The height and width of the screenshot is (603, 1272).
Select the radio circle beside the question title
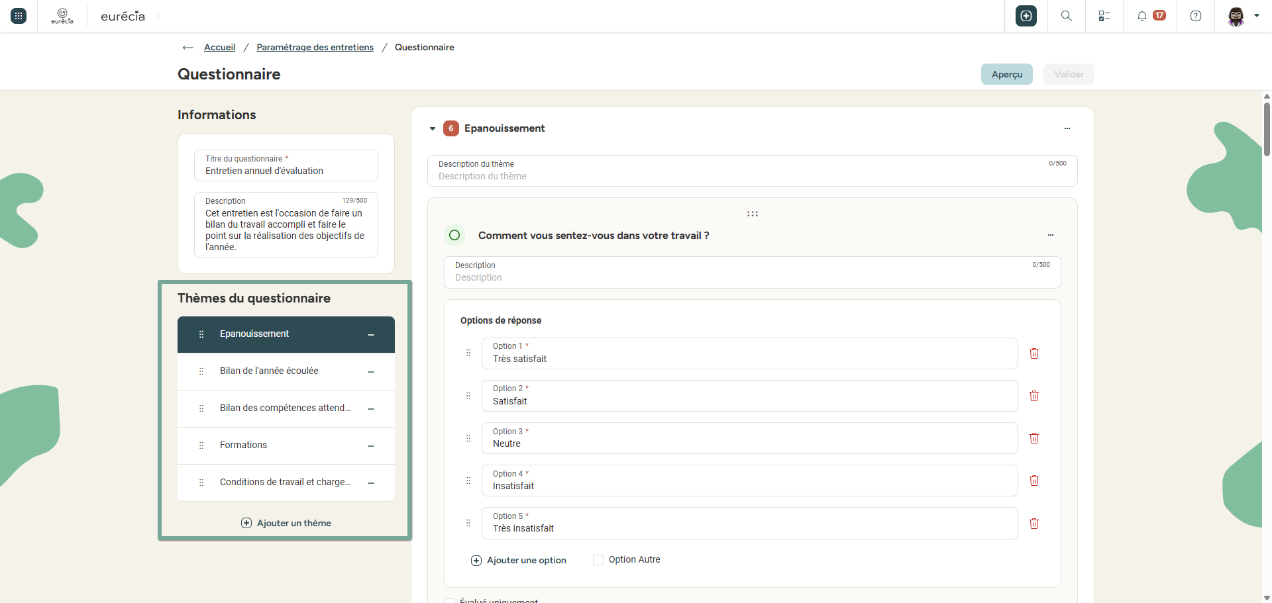click(x=454, y=235)
